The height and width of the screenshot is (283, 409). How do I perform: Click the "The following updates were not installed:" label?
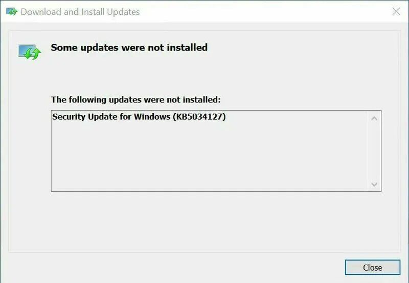[x=135, y=99]
